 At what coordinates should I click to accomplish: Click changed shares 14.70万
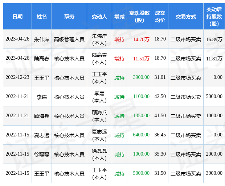tap(141, 39)
